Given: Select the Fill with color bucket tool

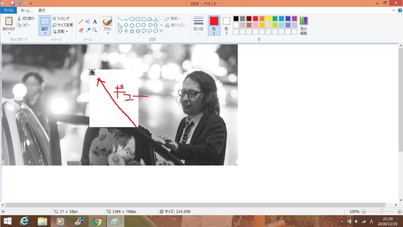Looking at the screenshot, I should point(88,22).
